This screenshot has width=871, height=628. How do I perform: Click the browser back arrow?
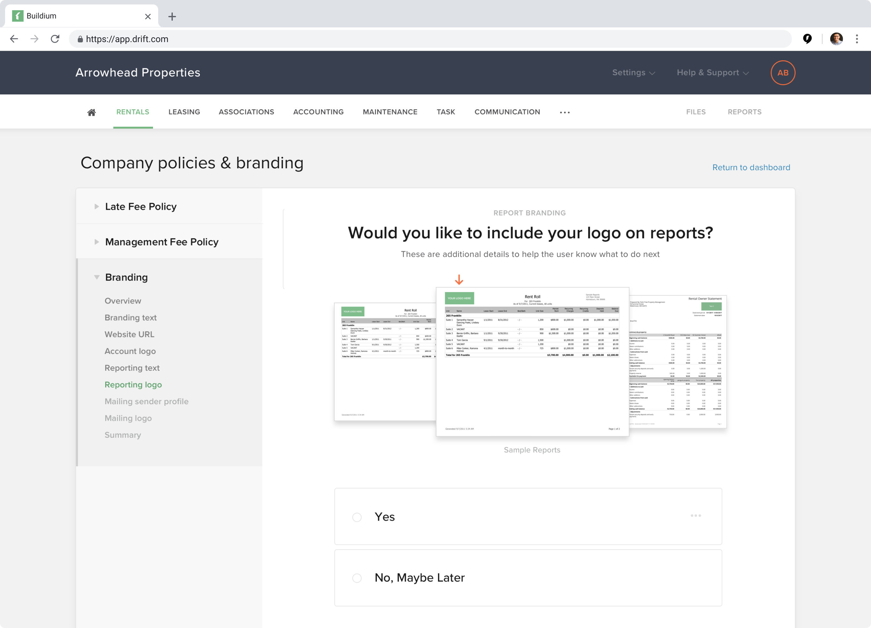[14, 39]
